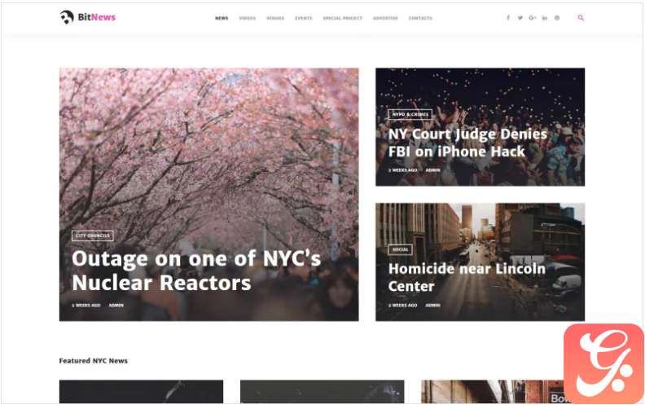The height and width of the screenshot is (405, 645).
Task: Go to the Contacts page link
Action: [420, 18]
